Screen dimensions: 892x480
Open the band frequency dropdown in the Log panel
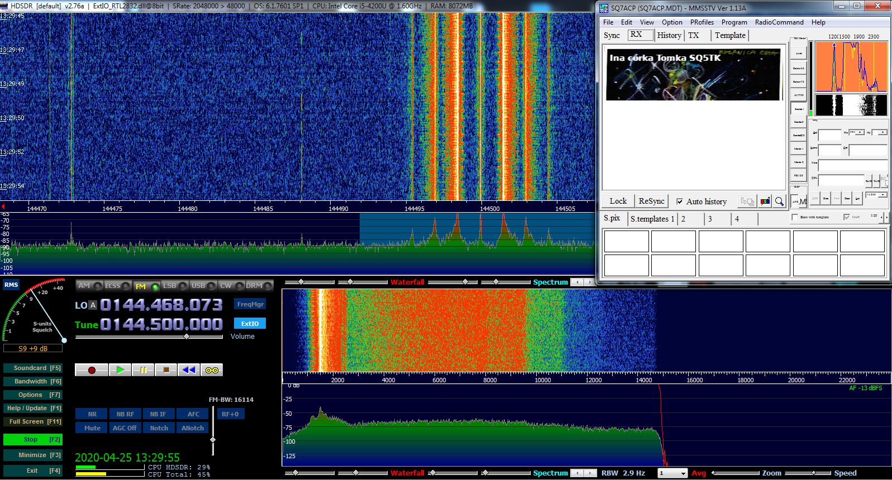point(884,195)
